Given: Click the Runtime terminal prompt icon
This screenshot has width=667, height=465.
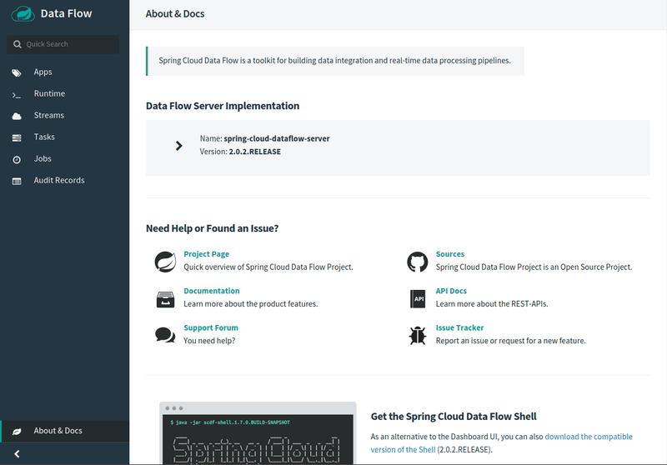Looking at the screenshot, I should 17,95.
